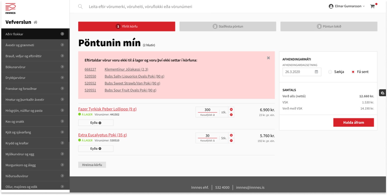Open the settings gear tab on right edge

pyautogui.click(x=382, y=93)
